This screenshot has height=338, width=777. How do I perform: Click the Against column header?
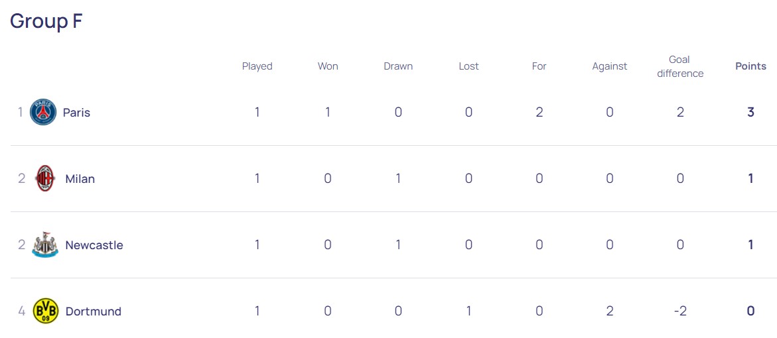pos(610,66)
